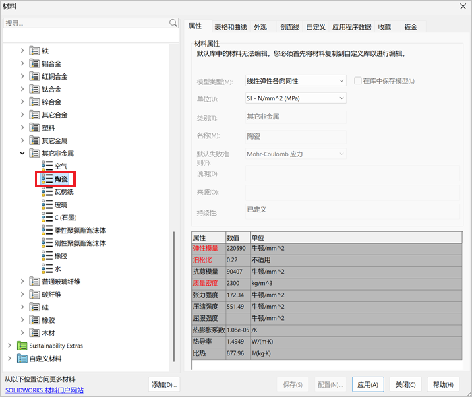Click the 木材 category icon
Viewport: 472px width, 397px height.
pos(34,333)
